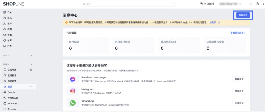This screenshot has width=265, height=112.
Task: Click the 达成销售对话数 stat card
Action: [x=225, y=45]
